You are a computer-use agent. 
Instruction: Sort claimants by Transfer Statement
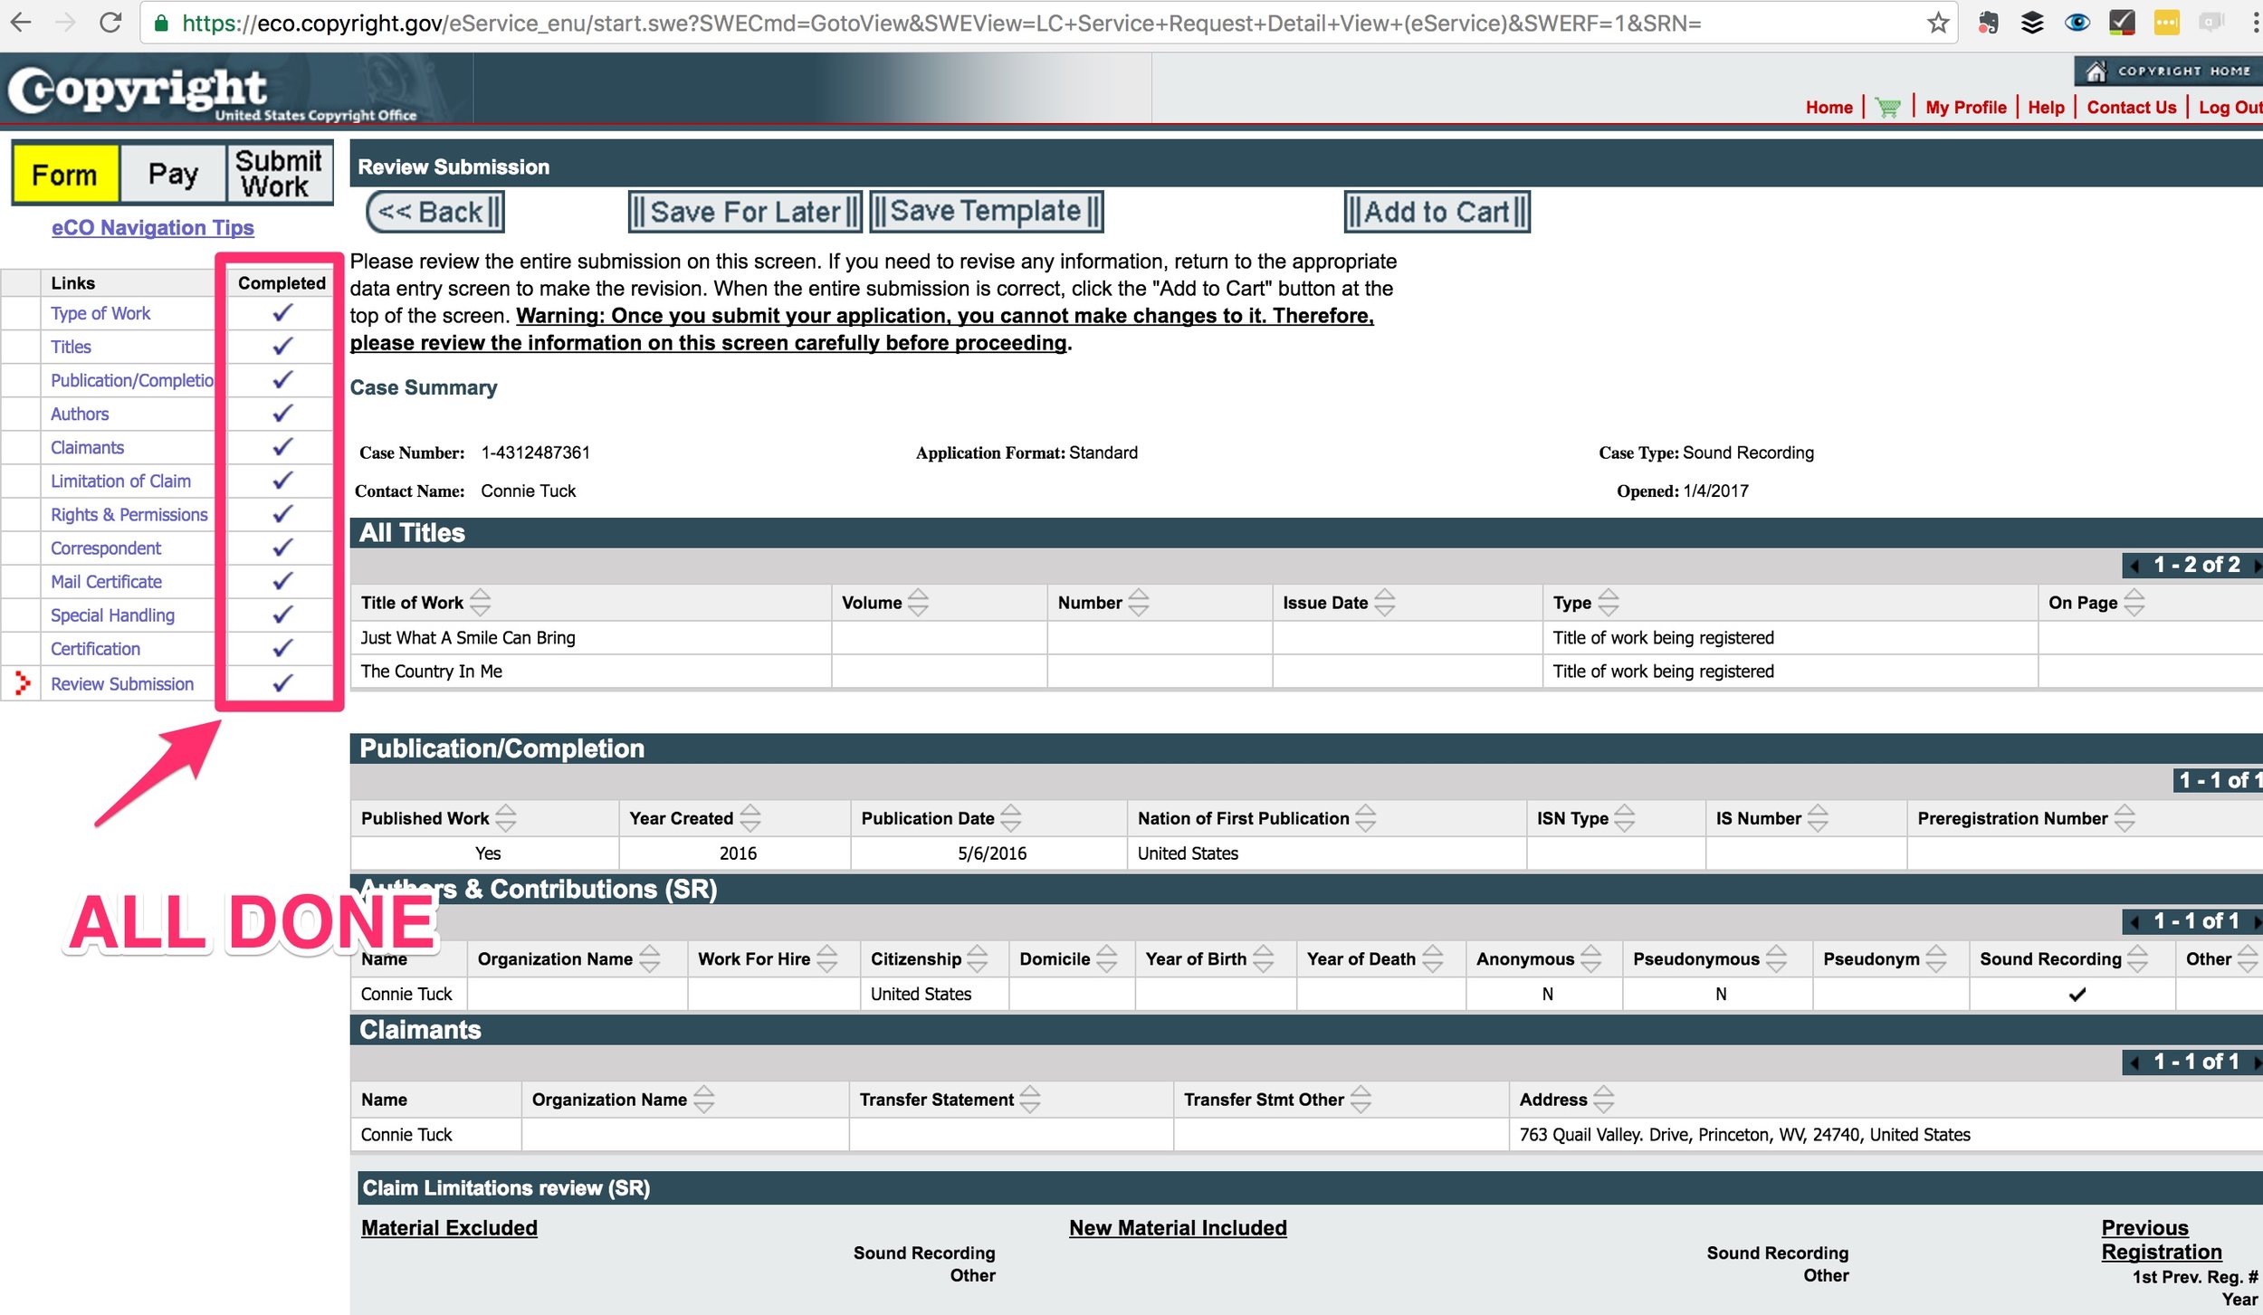(x=1030, y=1099)
